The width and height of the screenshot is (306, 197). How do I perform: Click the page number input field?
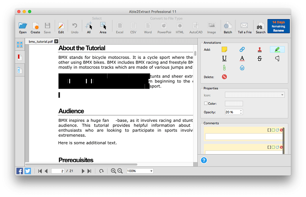[58, 171]
